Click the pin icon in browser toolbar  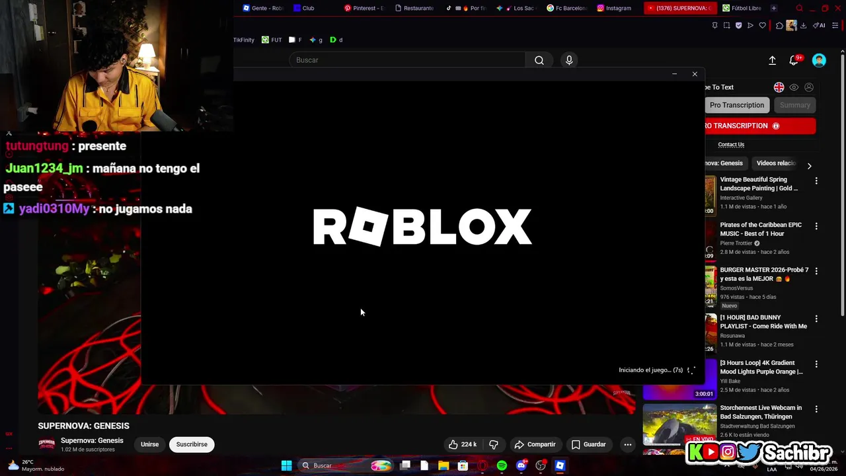[714, 25]
